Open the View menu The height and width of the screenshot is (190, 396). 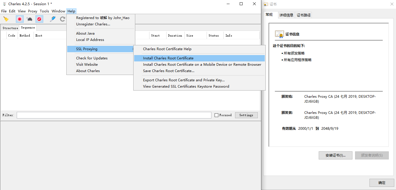coord(22,11)
